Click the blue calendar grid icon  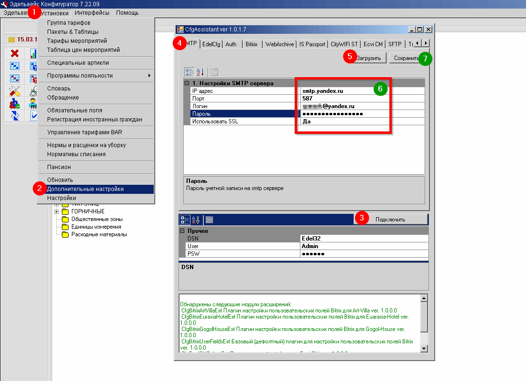click(x=14, y=66)
